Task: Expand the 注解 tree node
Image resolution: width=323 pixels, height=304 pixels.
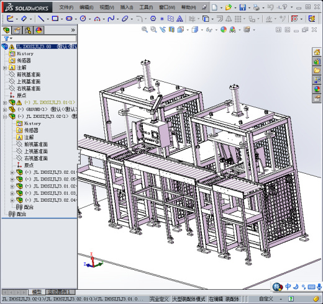Action: point(5,68)
